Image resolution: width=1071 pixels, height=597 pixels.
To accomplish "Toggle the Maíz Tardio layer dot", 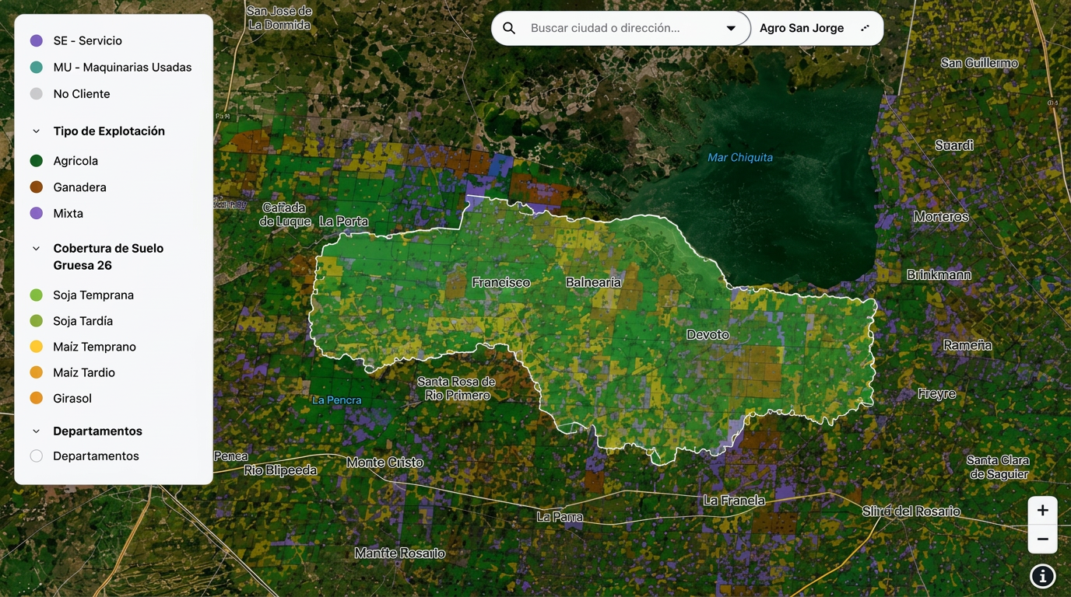I will [x=36, y=372].
